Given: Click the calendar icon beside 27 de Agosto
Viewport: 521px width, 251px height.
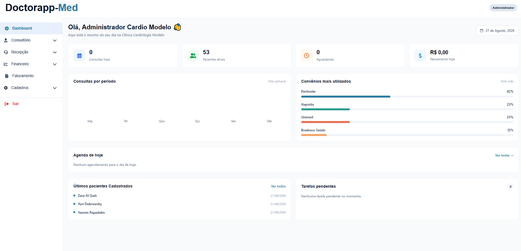Looking at the screenshot, I should click(x=482, y=31).
